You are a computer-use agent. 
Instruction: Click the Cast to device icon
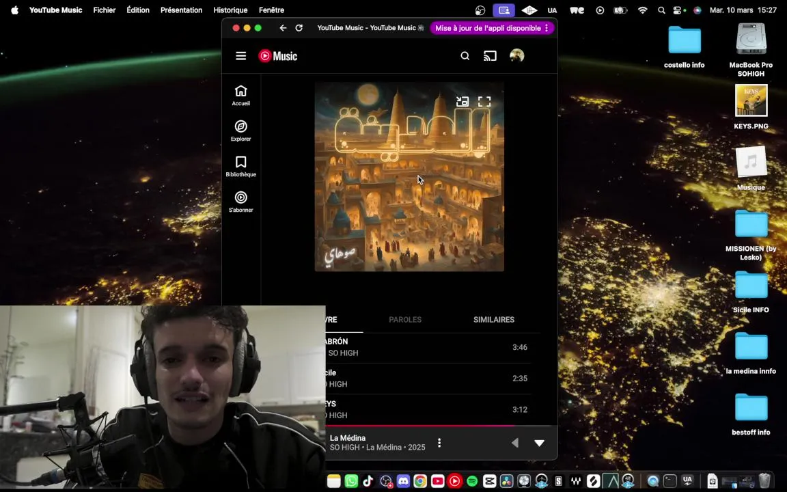click(x=490, y=56)
